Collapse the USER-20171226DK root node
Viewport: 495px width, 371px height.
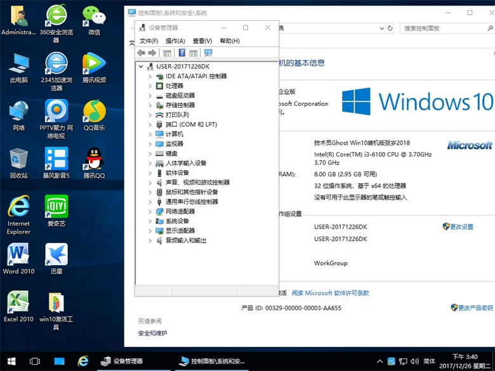(141, 67)
